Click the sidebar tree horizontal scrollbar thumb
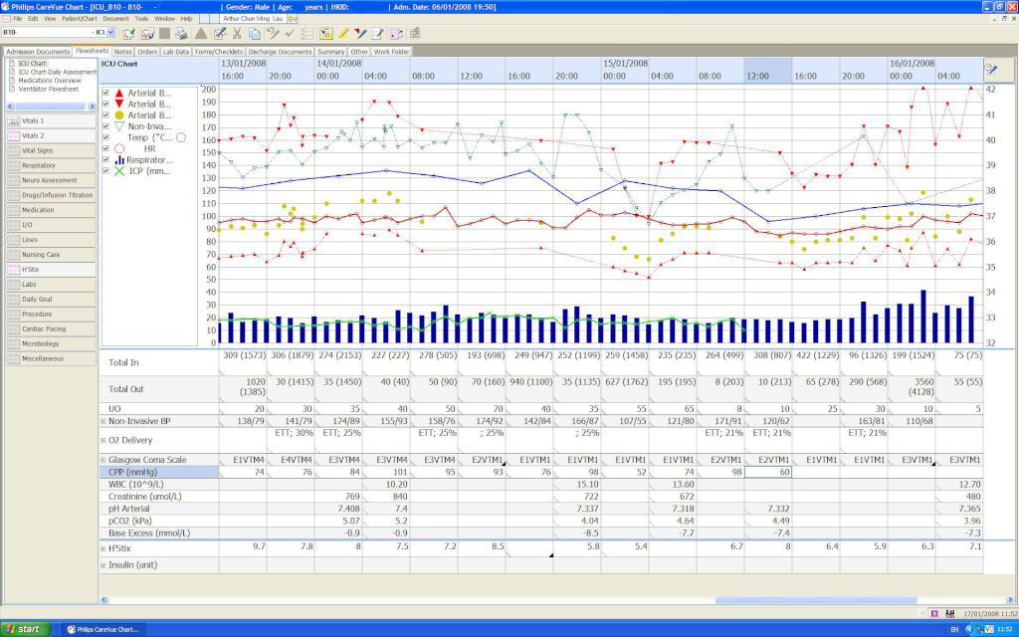 pos(50,106)
